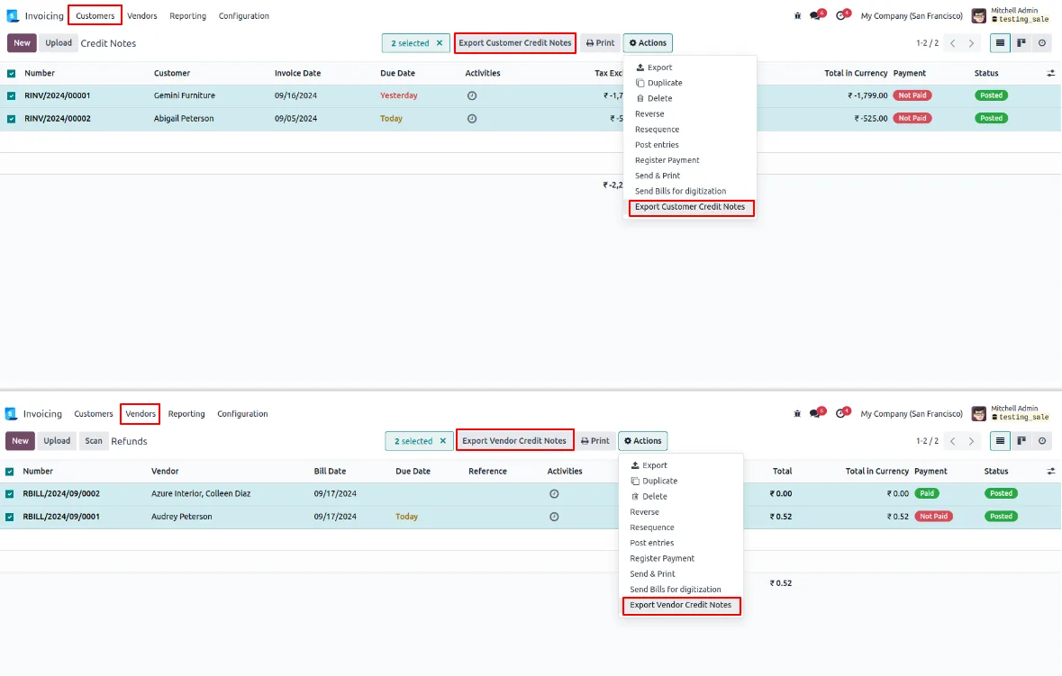
Task: Switch to kanban view in Credit Notes screen
Action: tap(1021, 42)
